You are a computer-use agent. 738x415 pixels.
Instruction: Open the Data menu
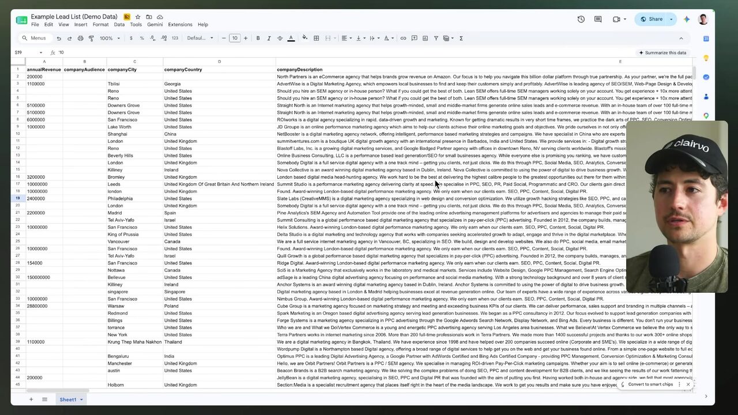(119, 25)
